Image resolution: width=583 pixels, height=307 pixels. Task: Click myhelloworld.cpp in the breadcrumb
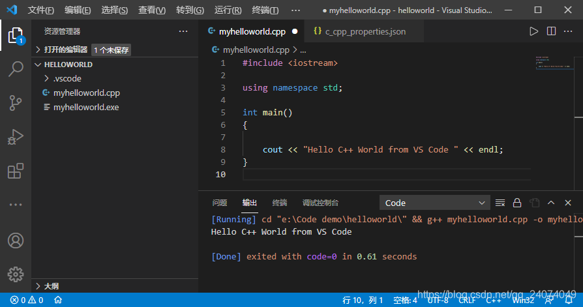(256, 50)
